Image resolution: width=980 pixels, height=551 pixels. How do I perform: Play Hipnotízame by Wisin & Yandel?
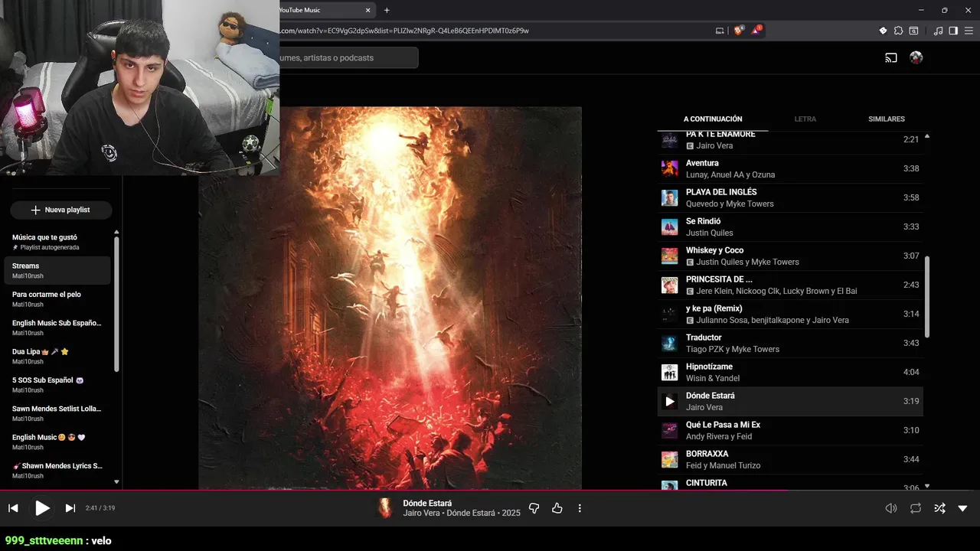point(790,372)
